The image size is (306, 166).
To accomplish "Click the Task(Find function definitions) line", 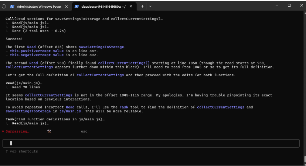I will click(x=55, y=119).
